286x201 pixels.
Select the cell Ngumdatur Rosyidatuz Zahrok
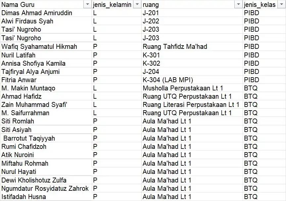46,188
